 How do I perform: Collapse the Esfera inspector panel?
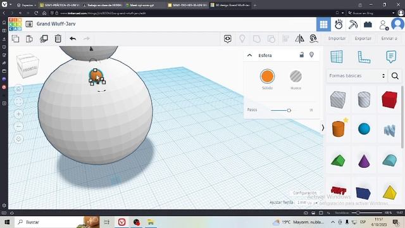point(249,55)
